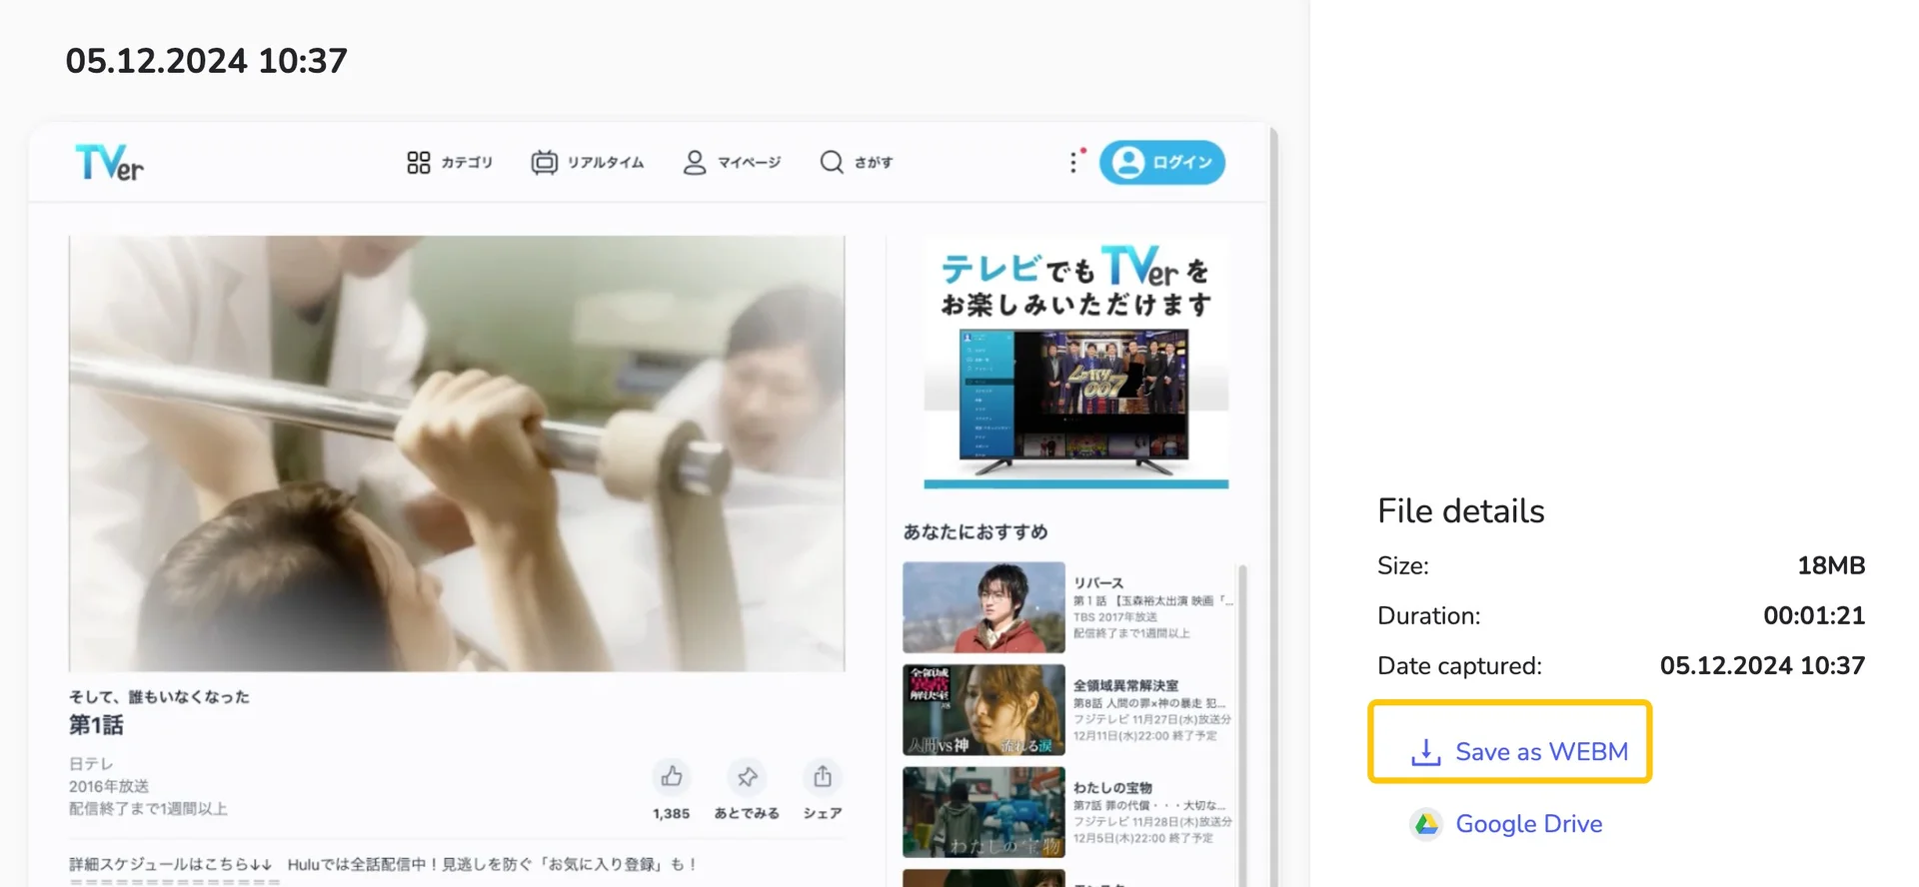Click the File details heading
The image size is (1919, 887).
point(1460,511)
